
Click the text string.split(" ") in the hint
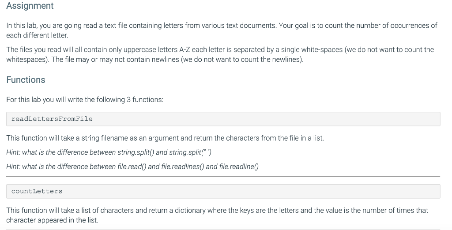(x=192, y=152)
